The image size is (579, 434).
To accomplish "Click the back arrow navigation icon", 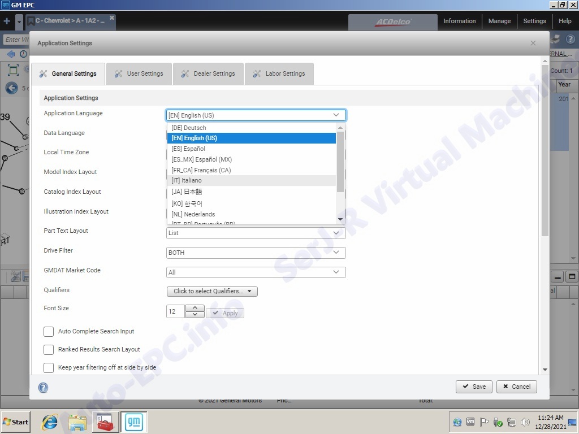I will click(11, 54).
